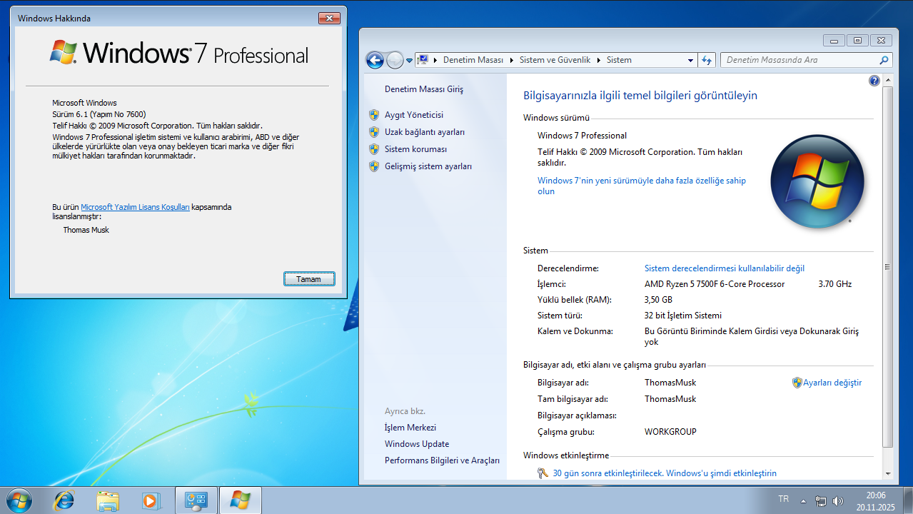Screen dimensions: 913x514
Task: Open Microsoft Yazılım Lisans Koşulları link
Action: tap(135, 207)
